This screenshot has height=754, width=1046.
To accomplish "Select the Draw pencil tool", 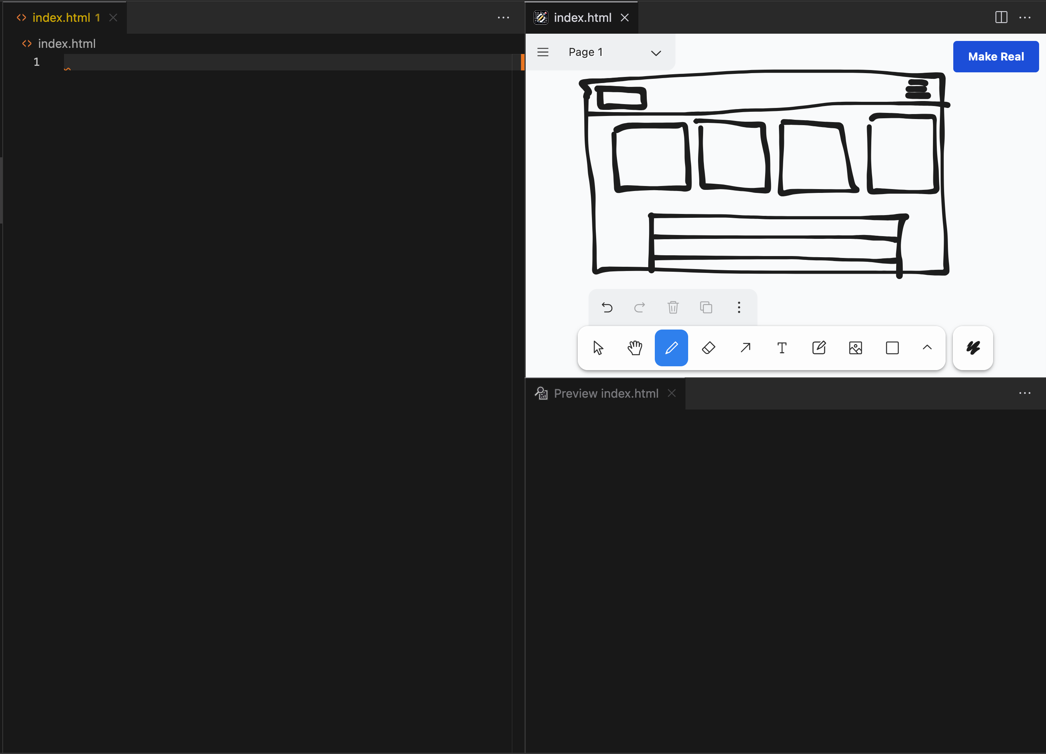I will tap(671, 348).
